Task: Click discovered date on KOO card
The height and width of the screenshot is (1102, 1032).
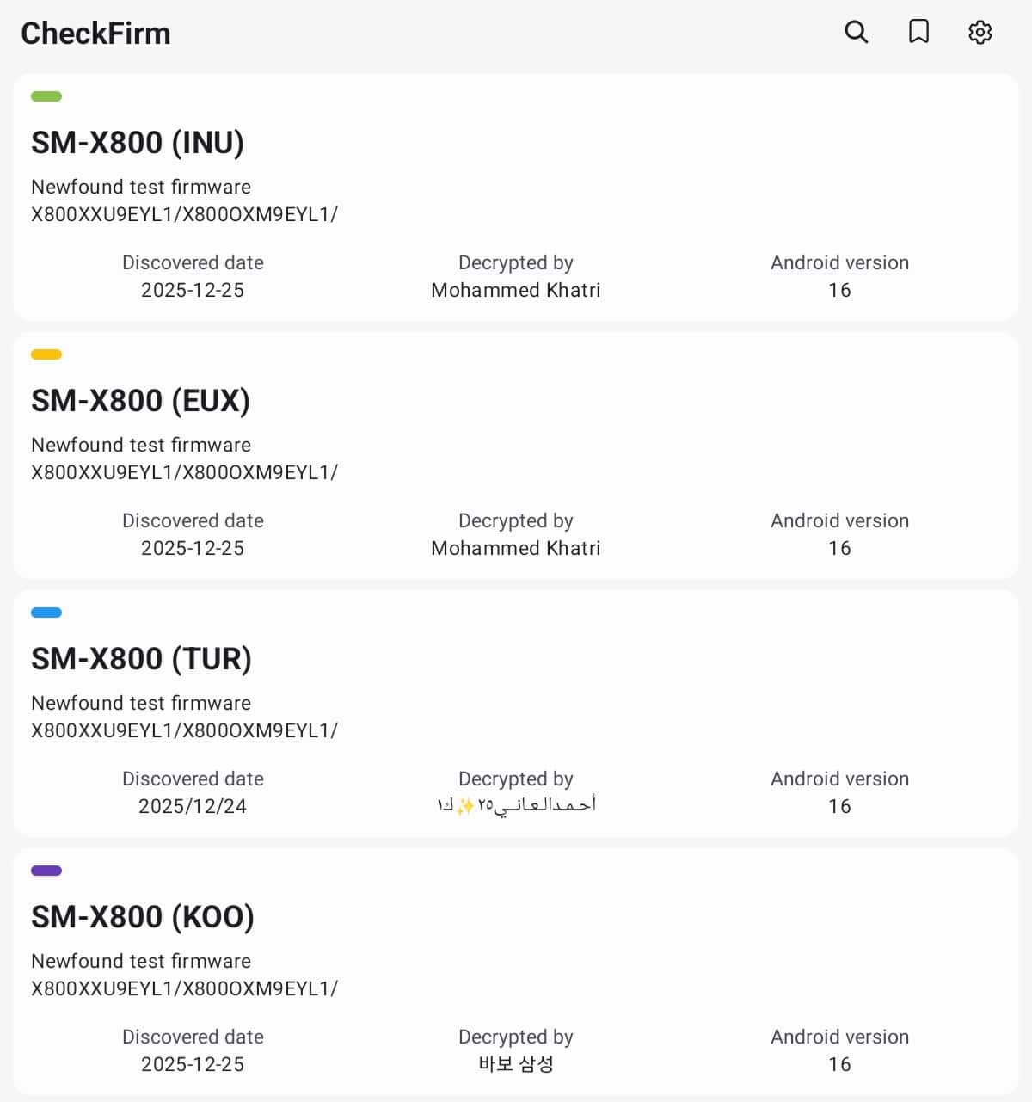Action: 193,1064
